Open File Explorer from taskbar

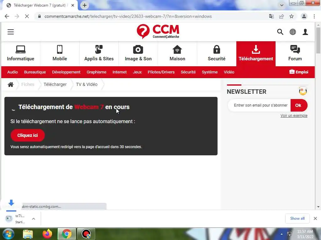click(x=28, y=234)
